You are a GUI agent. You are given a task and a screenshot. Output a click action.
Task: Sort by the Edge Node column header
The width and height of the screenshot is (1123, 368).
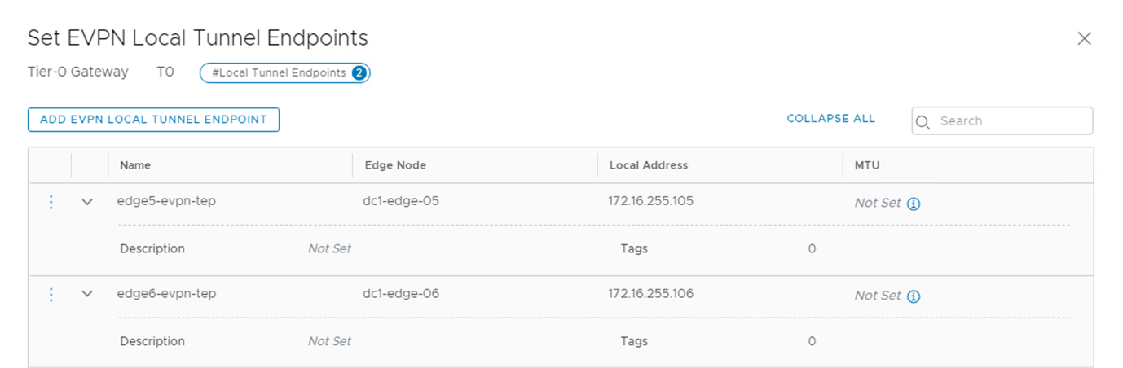[x=395, y=165]
